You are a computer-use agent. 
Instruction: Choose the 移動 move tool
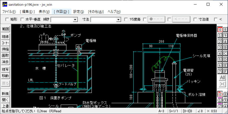(5, 76)
